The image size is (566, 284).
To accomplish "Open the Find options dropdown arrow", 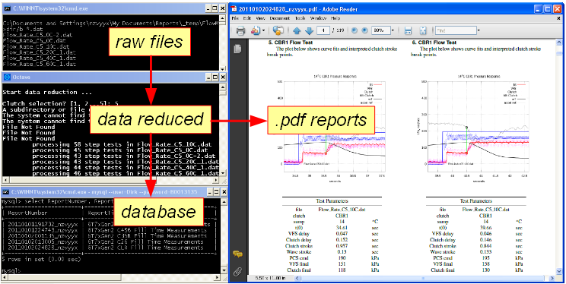I will [479, 30].
